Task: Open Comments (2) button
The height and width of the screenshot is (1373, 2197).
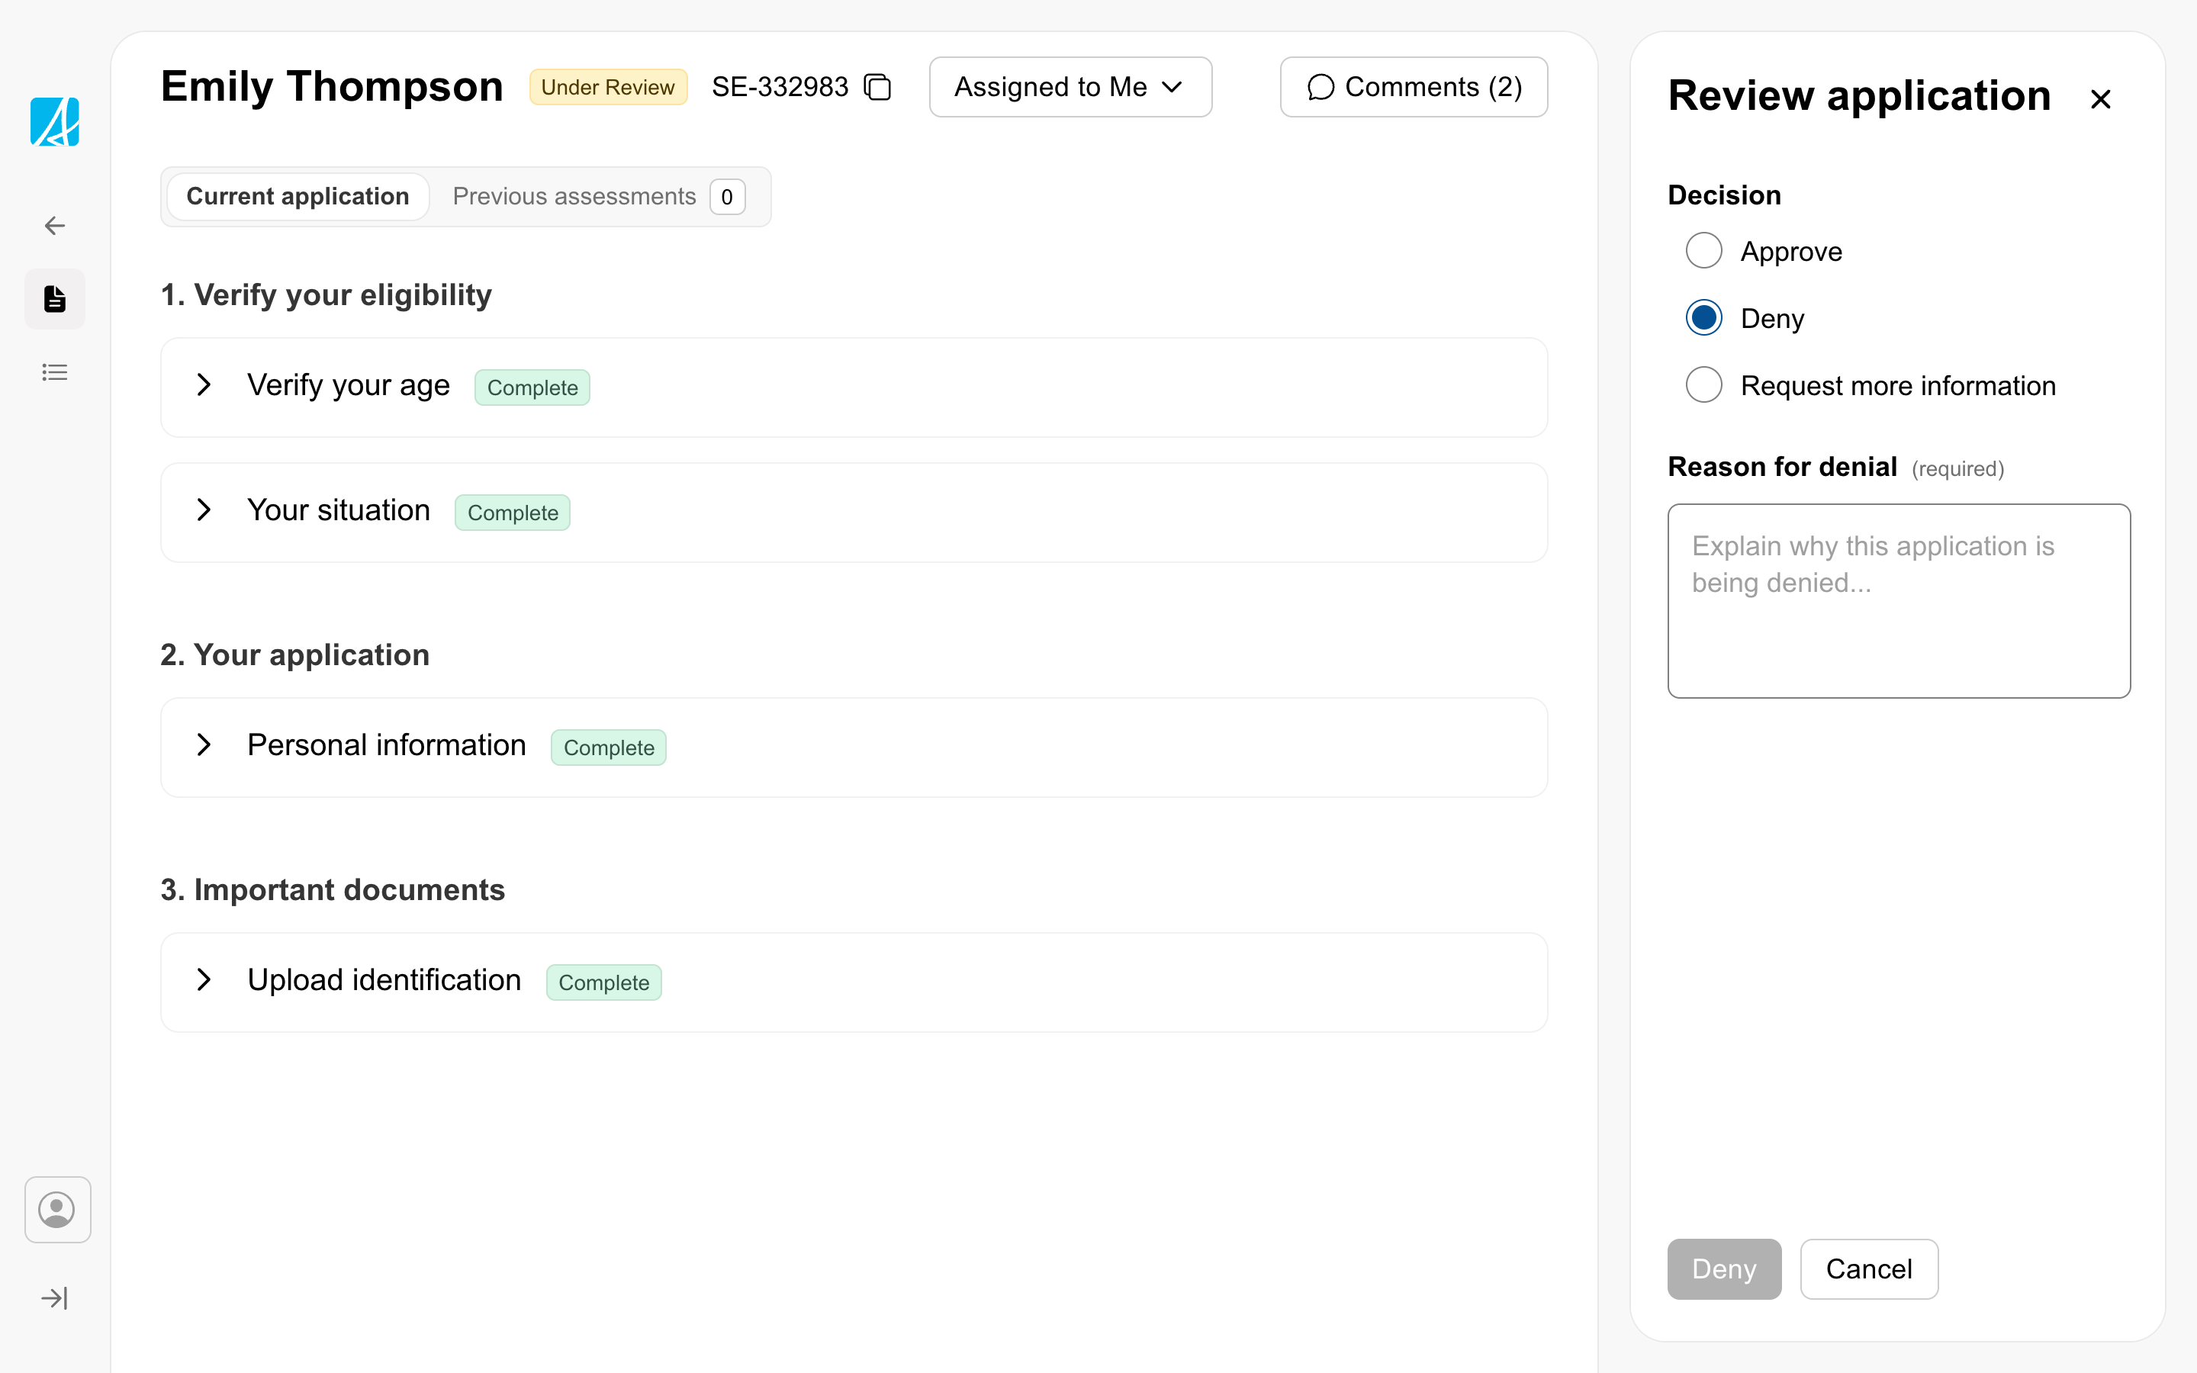Action: click(x=1413, y=87)
